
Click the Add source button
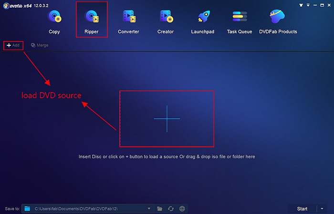pos(13,45)
